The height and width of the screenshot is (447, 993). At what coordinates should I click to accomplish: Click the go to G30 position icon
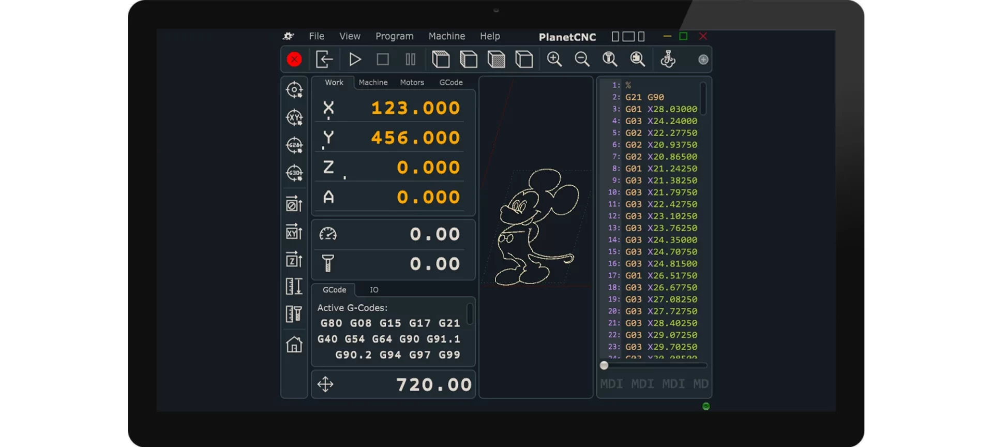[x=294, y=173]
